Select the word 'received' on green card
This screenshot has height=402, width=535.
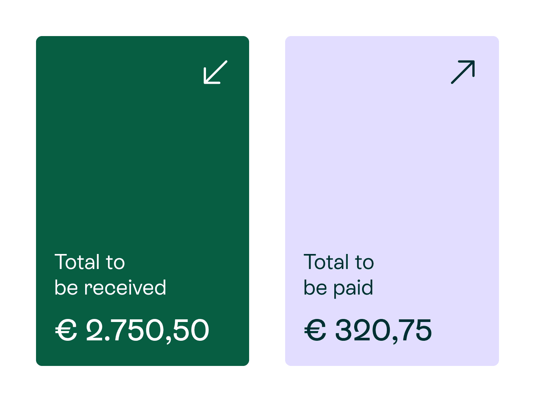tap(125, 288)
